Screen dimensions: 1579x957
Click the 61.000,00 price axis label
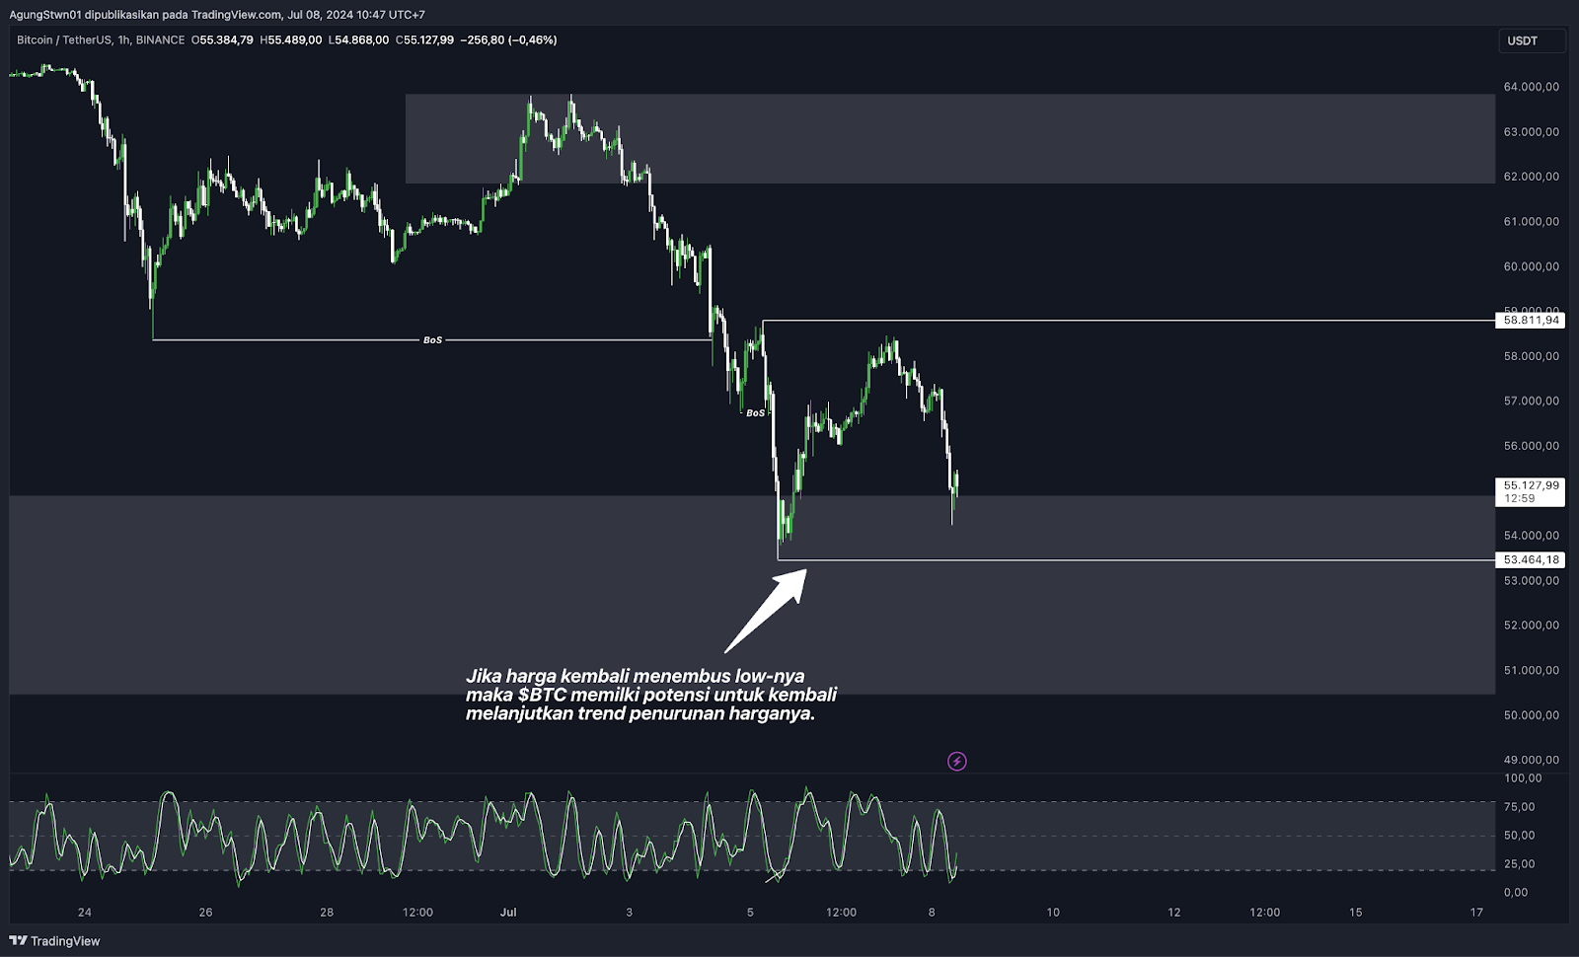click(x=1531, y=222)
